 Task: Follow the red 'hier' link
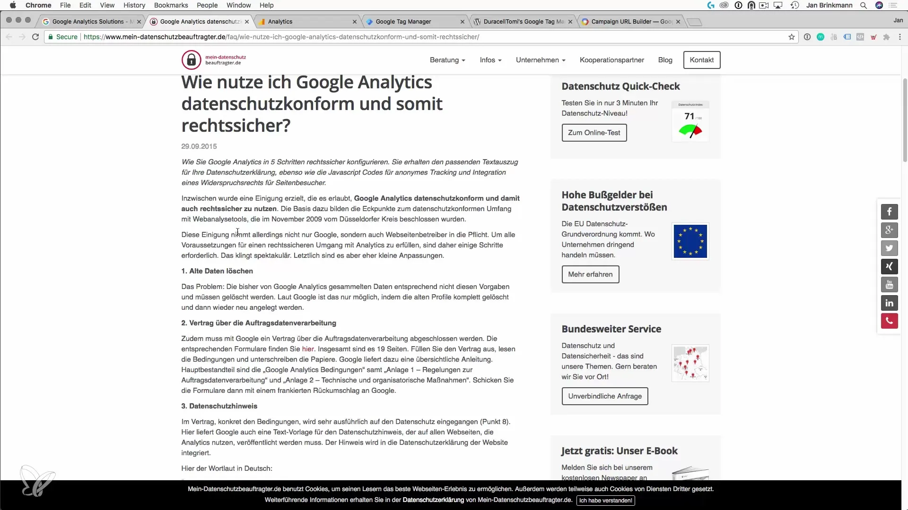[x=308, y=349]
